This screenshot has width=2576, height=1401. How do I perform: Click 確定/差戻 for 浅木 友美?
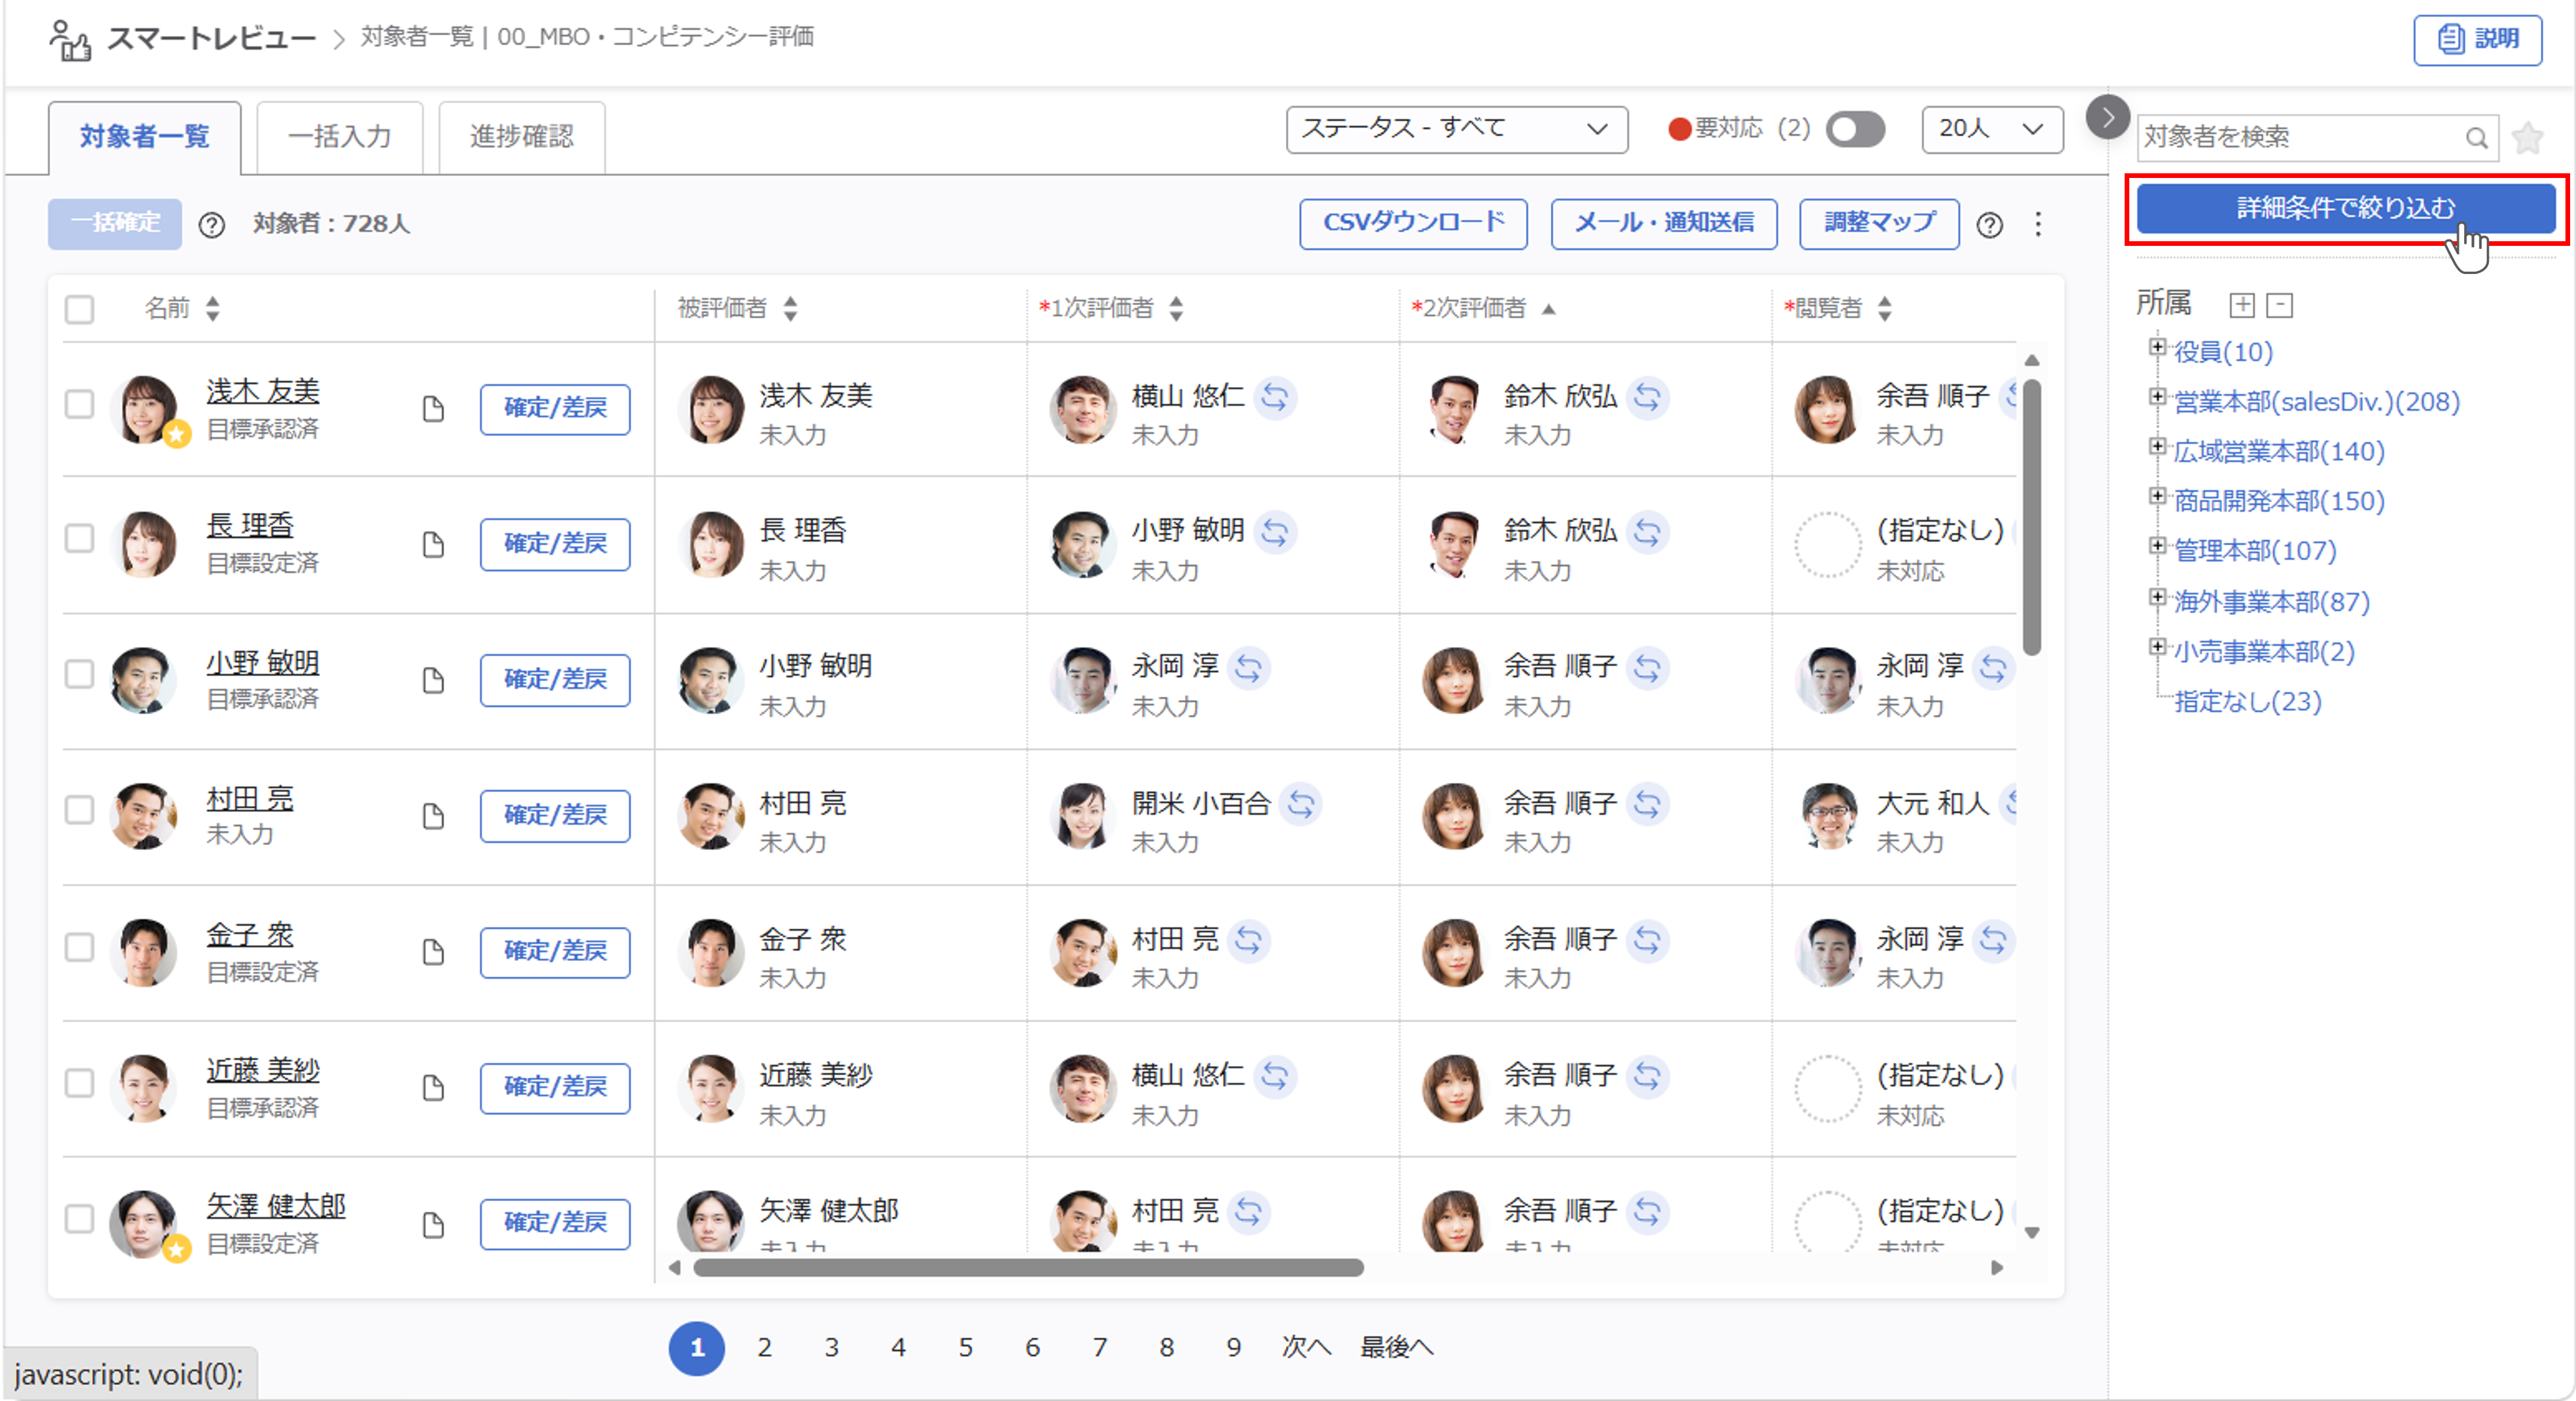click(x=555, y=409)
